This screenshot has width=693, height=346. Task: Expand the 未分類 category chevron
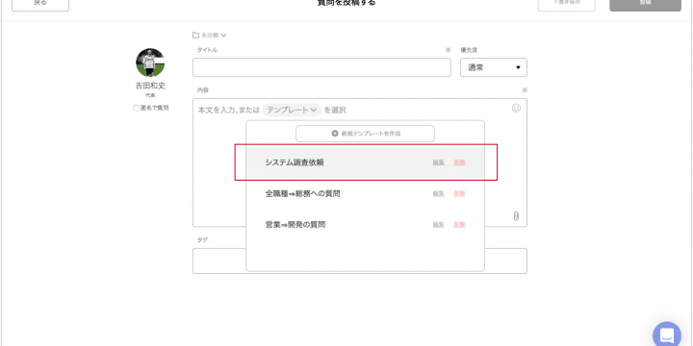(223, 36)
